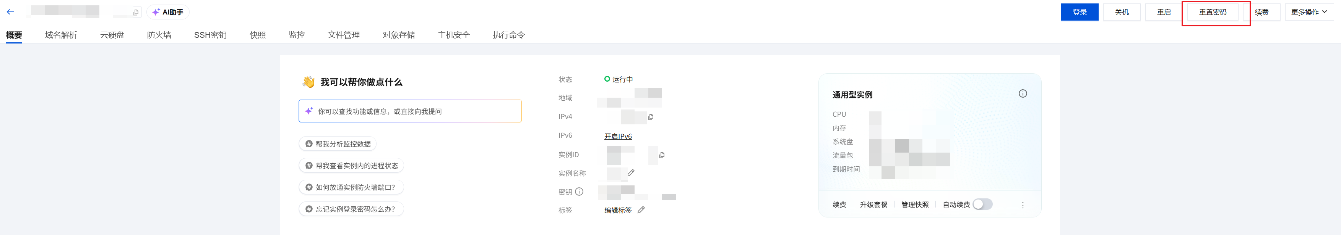Click the blue 登录 button
The height and width of the screenshot is (235, 1341).
(x=1080, y=12)
